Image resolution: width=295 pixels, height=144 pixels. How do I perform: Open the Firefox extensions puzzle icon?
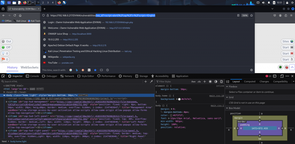tap(286, 16)
